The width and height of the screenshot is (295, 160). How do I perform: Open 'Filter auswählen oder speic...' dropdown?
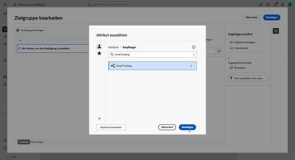(x=248, y=78)
